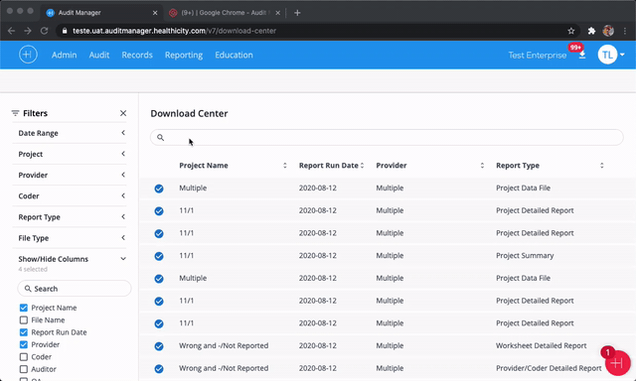Click the Show/Hide Columns search box

75,289
